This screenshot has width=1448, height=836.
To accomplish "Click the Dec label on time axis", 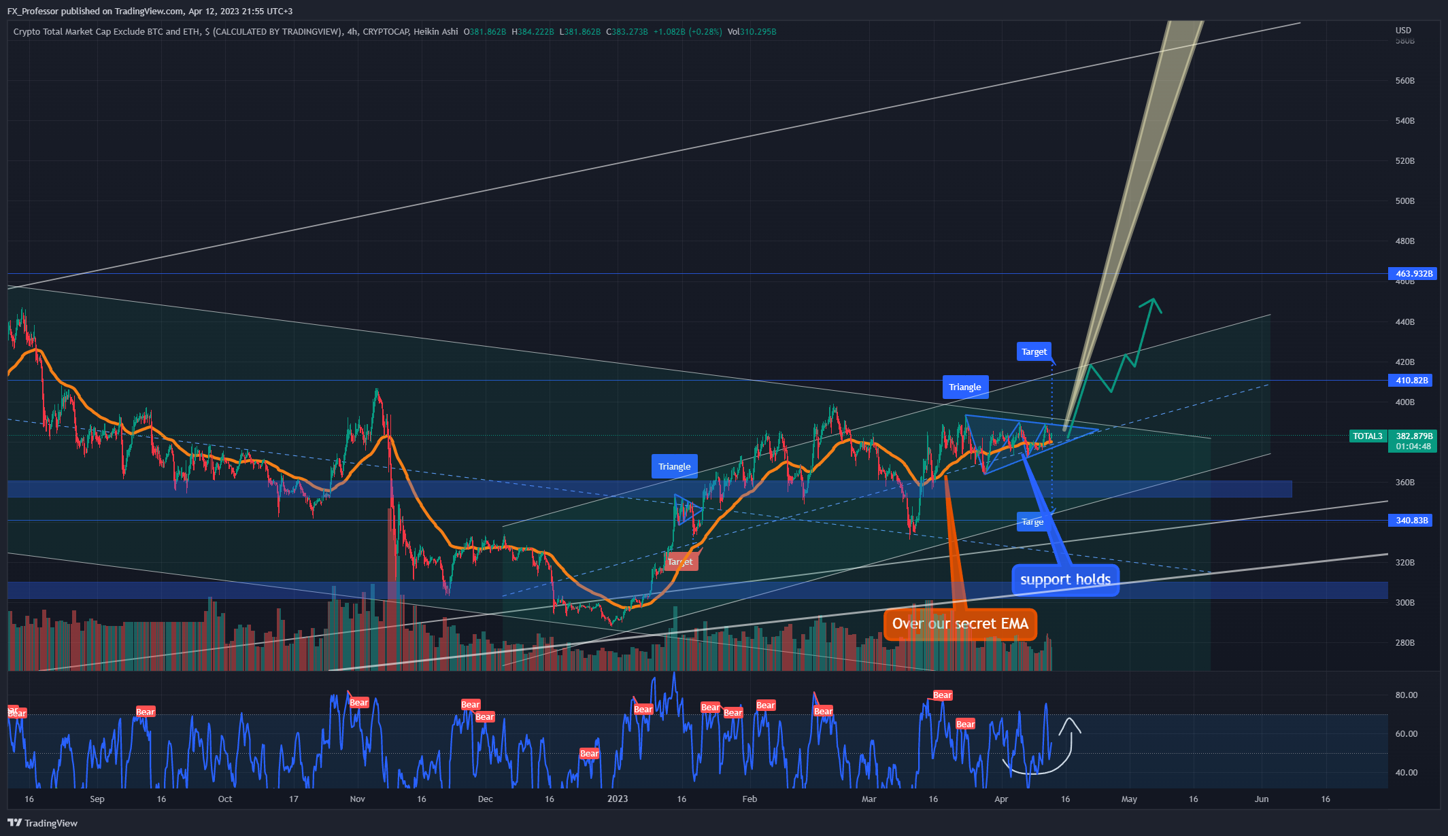I will (x=486, y=799).
